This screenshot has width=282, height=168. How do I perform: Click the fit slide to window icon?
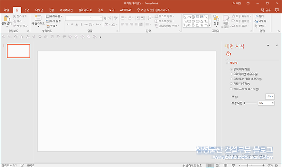[277, 165]
